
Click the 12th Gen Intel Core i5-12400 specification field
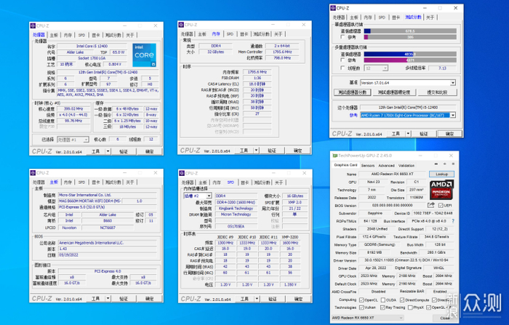click(108, 72)
